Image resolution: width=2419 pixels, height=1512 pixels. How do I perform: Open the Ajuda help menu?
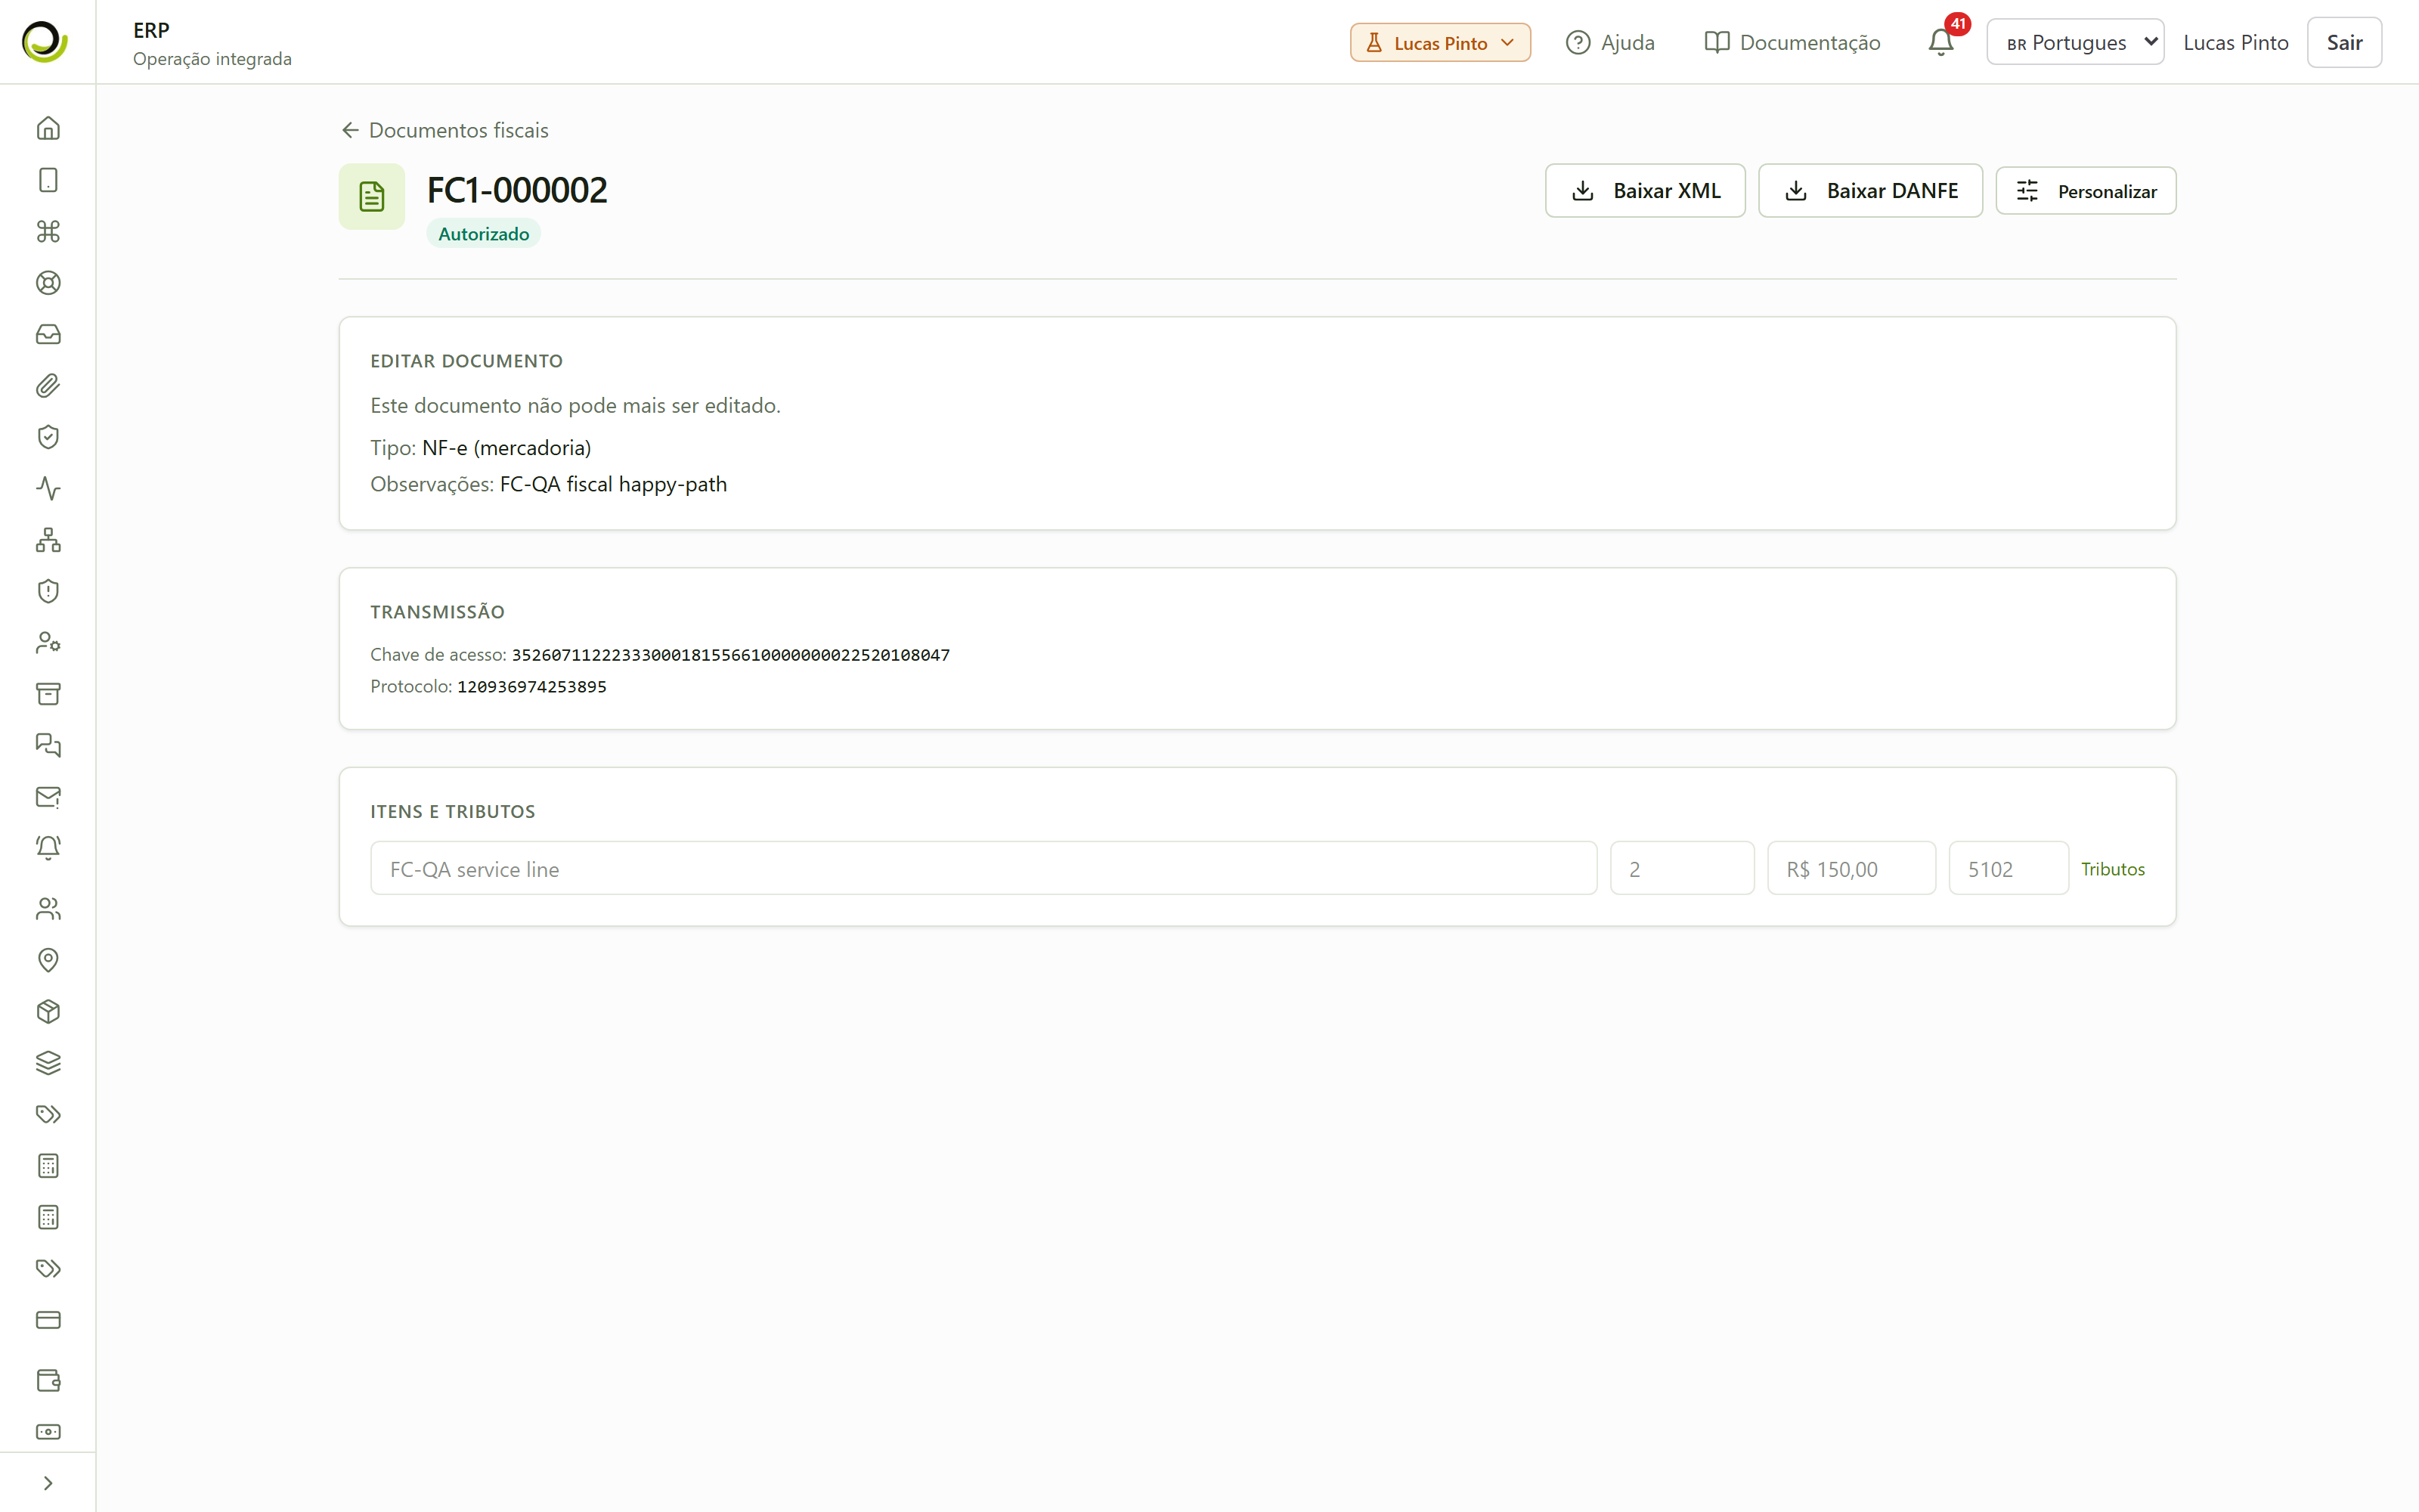coord(1609,42)
